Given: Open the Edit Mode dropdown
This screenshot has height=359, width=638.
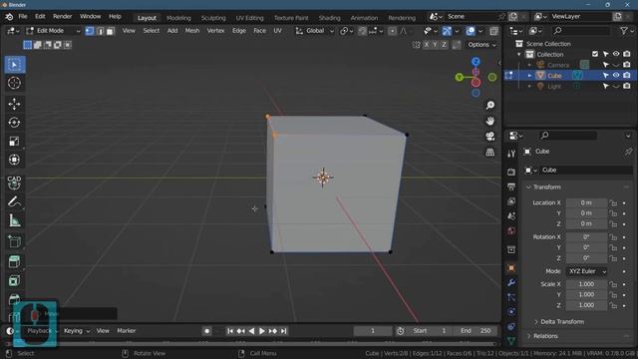Looking at the screenshot, I should point(53,31).
